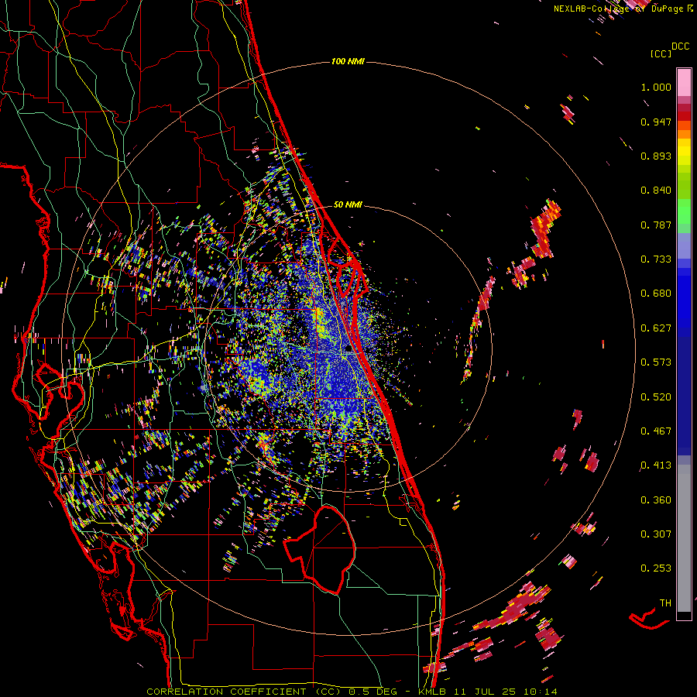Viewport: 697px width, 697px height.
Task: Select the 0.573 scale value
Action: [656, 362]
